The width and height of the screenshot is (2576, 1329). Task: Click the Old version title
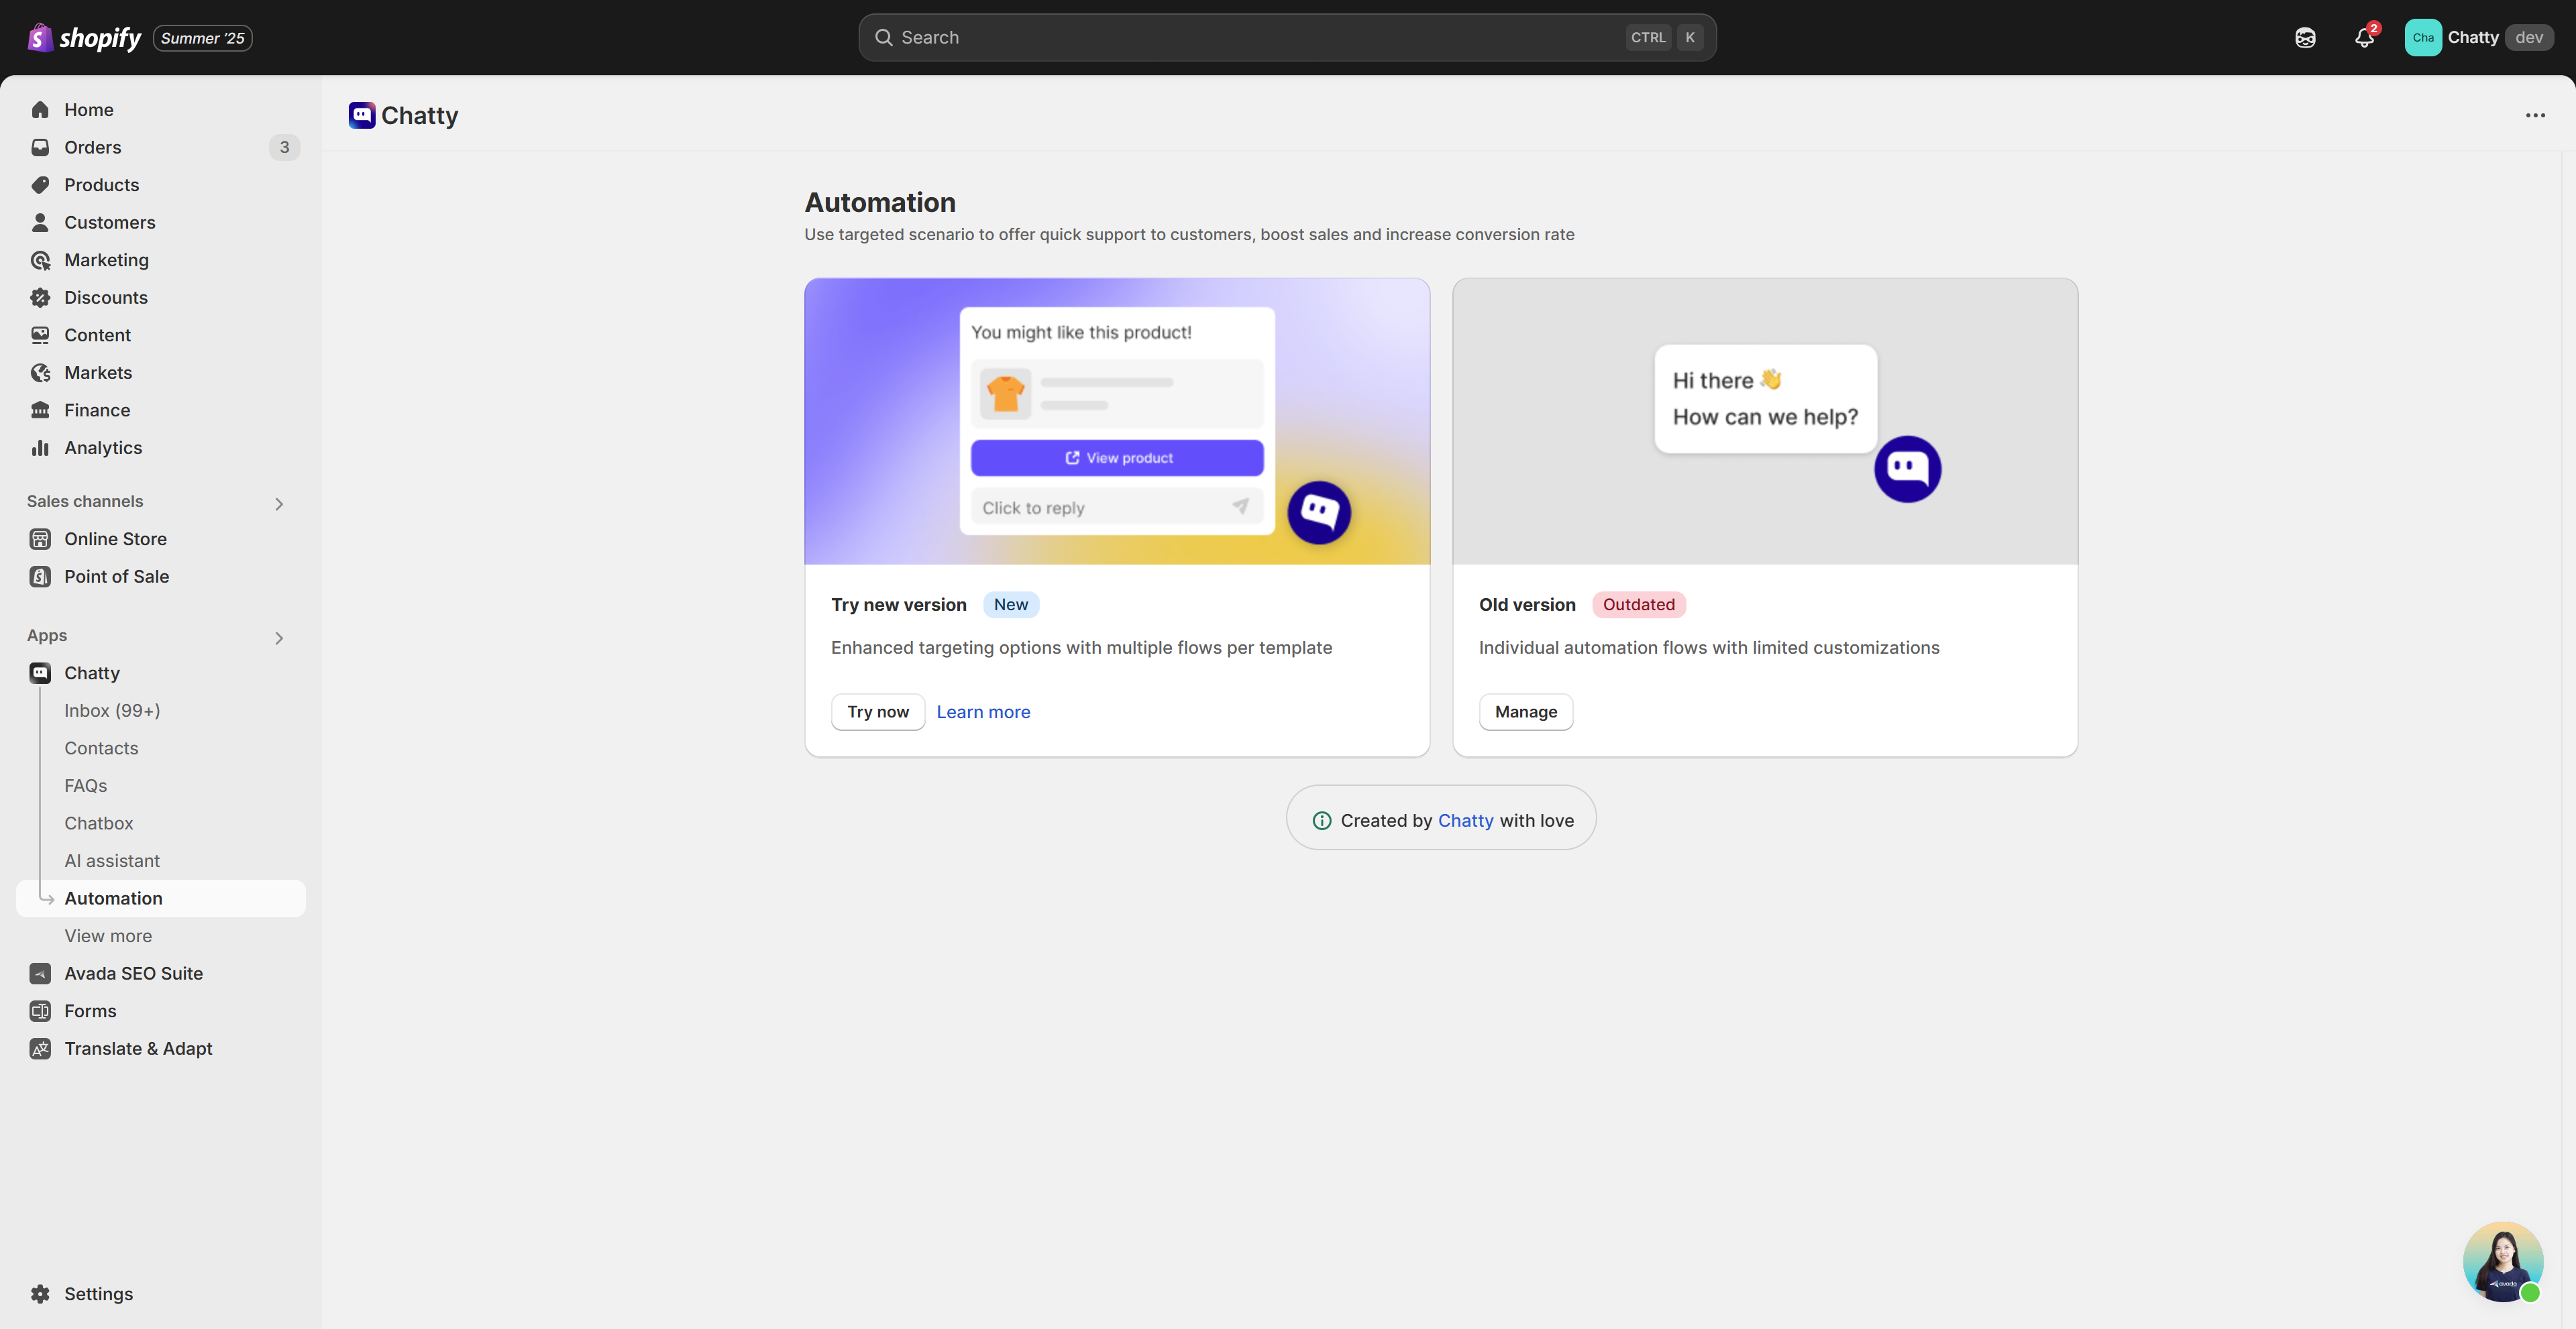point(1526,605)
